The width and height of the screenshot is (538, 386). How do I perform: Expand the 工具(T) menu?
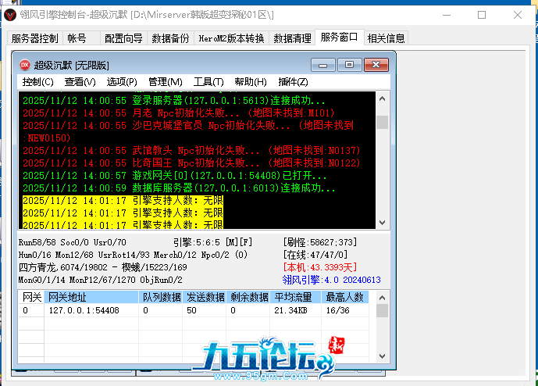[x=208, y=82]
